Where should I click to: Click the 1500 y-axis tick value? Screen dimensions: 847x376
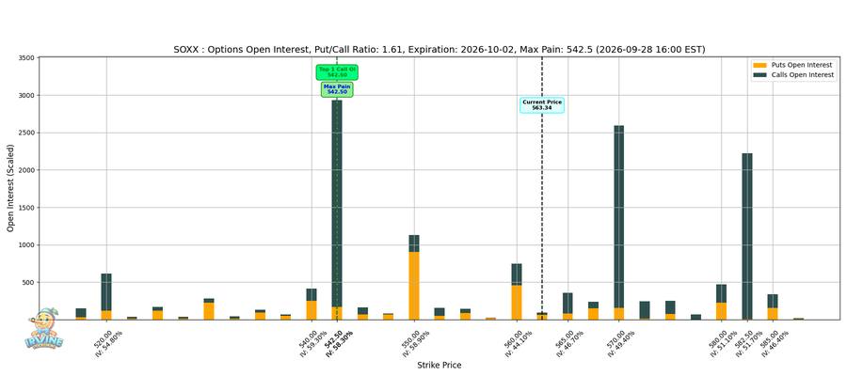coord(28,208)
